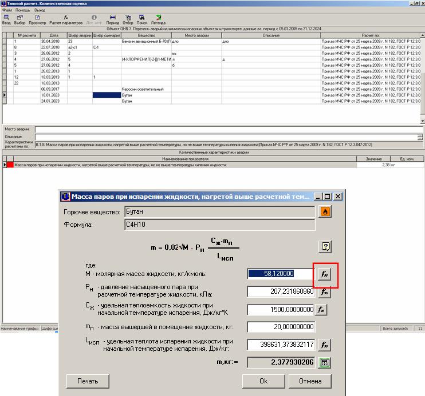Show the Легенда legend

[x=158, y=19]
